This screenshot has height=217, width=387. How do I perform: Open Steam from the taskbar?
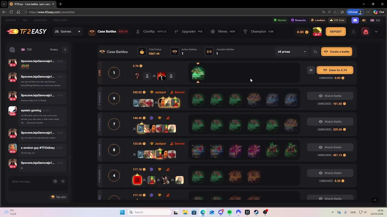pos(256,212)
